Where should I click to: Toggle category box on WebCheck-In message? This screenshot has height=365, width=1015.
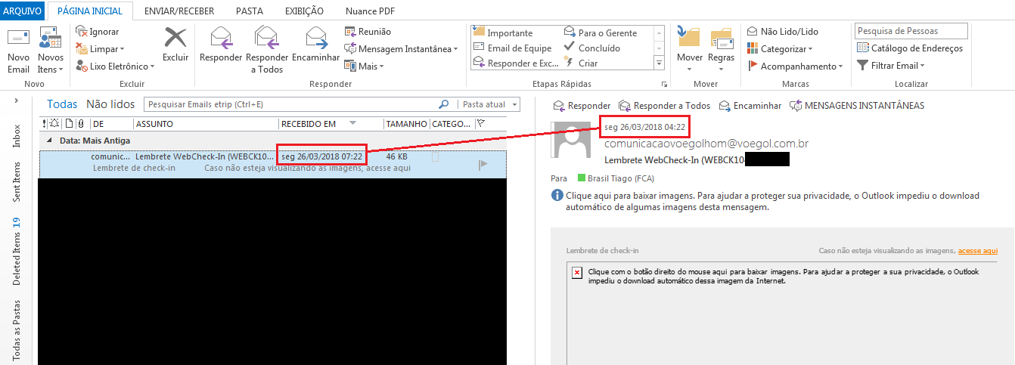point(435,158)
